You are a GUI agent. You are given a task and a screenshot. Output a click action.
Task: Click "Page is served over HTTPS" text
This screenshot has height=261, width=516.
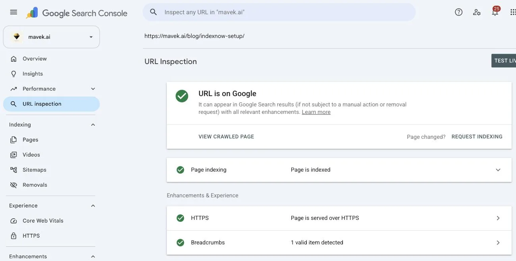click(325, 218)
